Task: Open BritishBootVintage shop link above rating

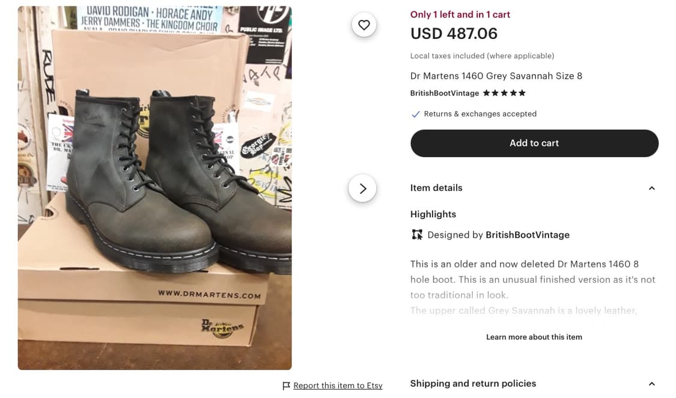Action: click(x=445, y=93)
